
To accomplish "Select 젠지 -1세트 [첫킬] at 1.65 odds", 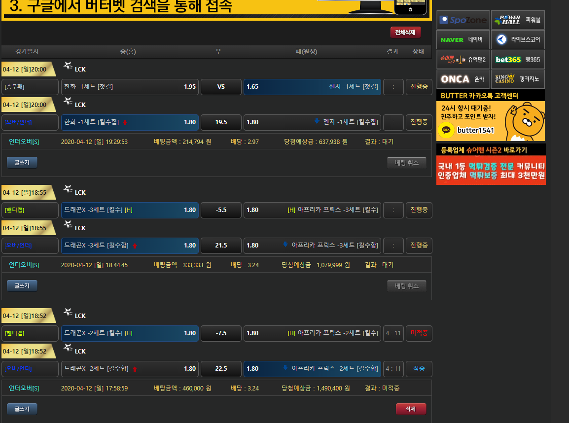I will coord(312,87).
